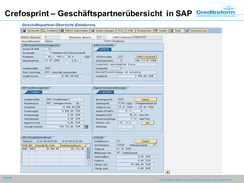The height and width of the screenshot is (183, 244).
Task: Select the 1. BUKRS tab
Action: tap(105, 92)
